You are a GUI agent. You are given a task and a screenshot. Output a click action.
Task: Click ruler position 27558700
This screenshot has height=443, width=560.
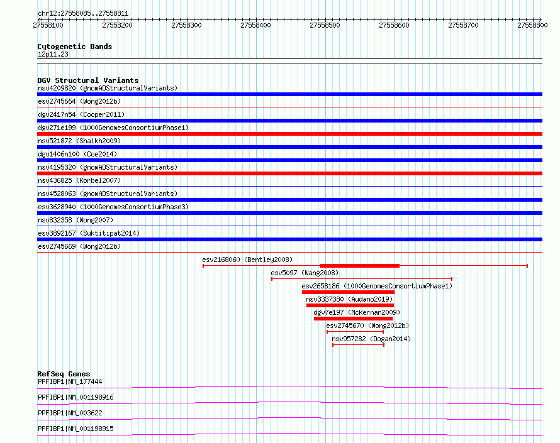point(464,25)
